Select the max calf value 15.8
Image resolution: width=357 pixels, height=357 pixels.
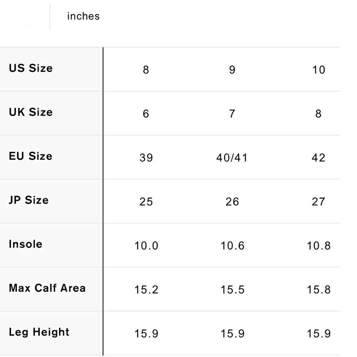pos(318,290)
